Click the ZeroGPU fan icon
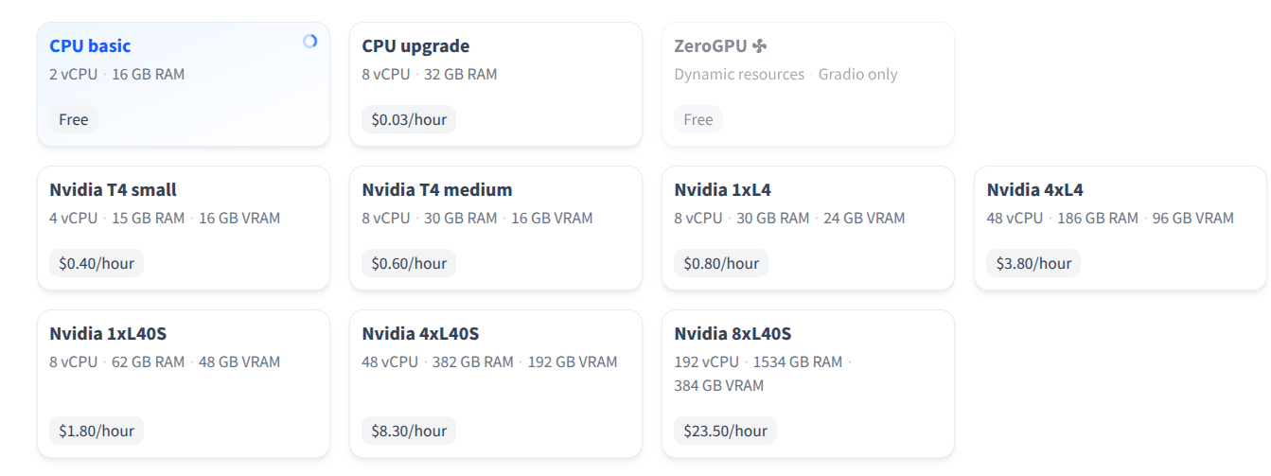The height and width of the screenshot is (476, 1271). click(760, 45)
